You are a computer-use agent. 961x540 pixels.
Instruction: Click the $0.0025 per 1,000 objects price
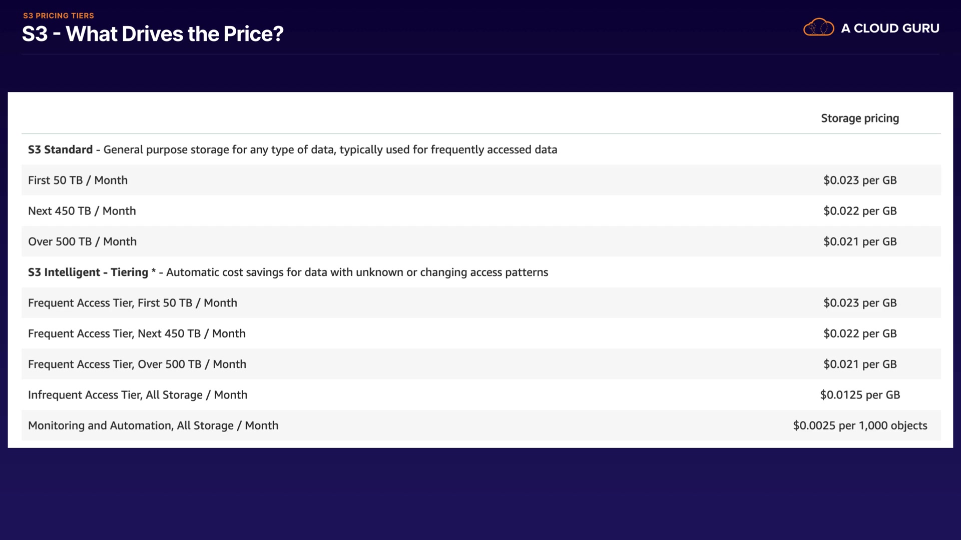click(x=860, y=425)
